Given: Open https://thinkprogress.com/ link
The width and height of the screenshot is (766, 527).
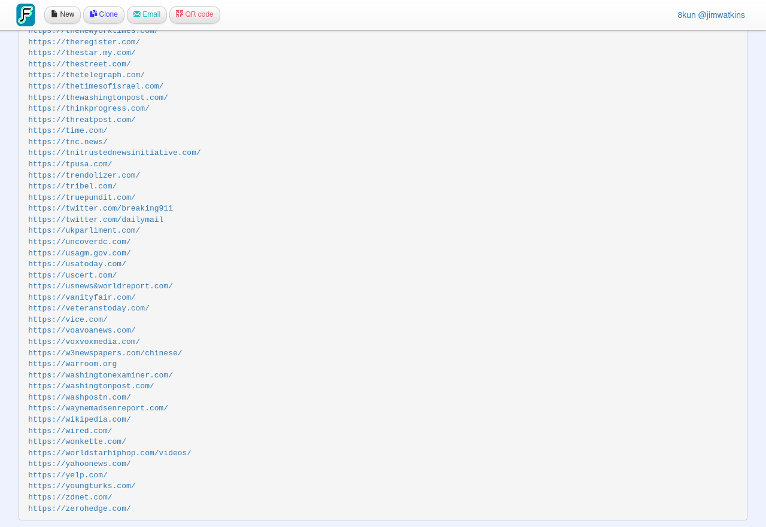Looking at the screenshot, I should pyautogui.click(x=89, y=108).
